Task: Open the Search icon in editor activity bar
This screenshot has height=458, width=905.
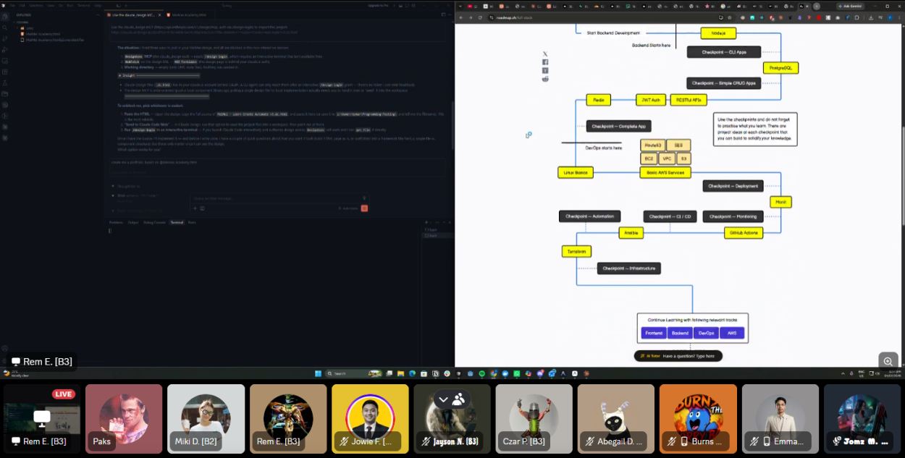Action: [x=4, y=27]
